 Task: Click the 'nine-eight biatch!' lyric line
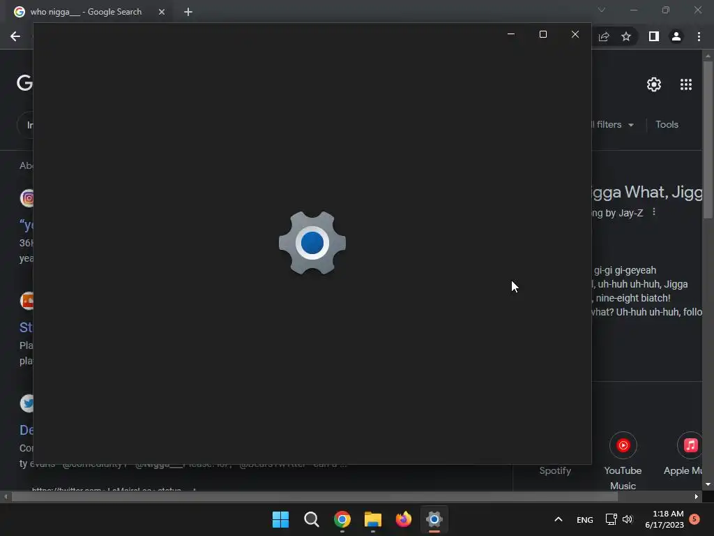point(632,298)
